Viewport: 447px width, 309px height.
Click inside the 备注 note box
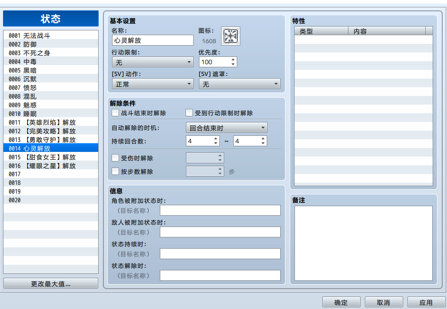click(364, 243)
